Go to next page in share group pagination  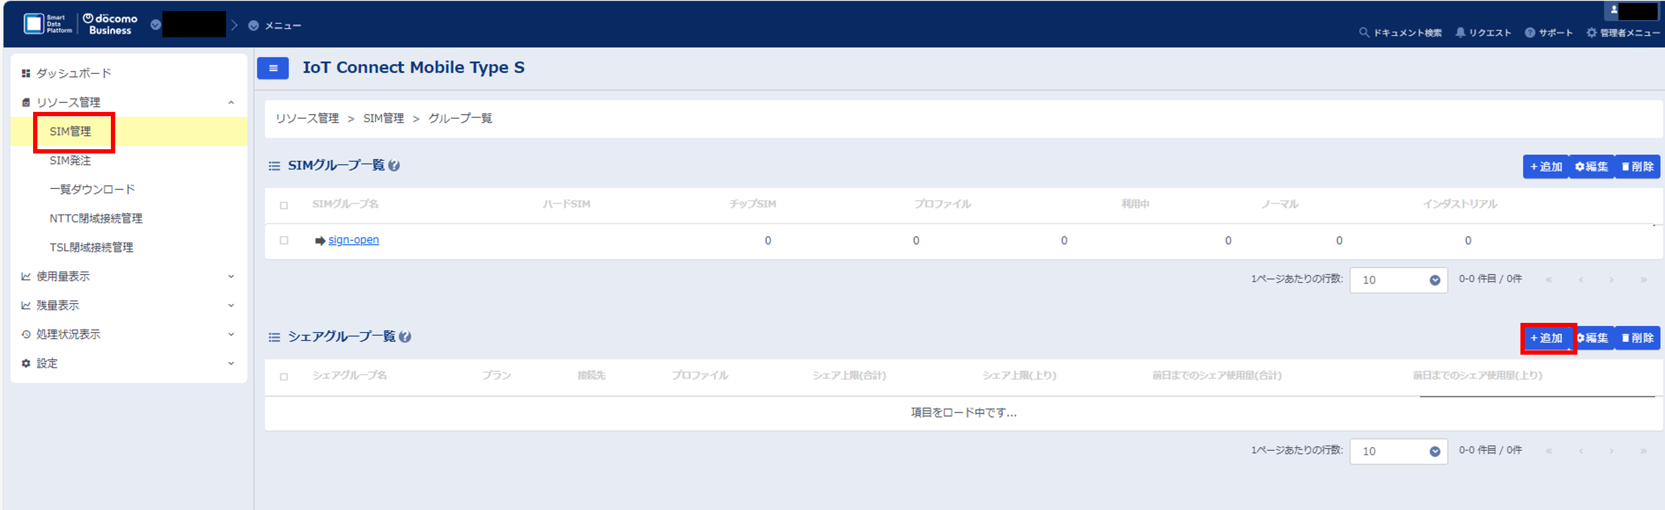coord(1611,451)
